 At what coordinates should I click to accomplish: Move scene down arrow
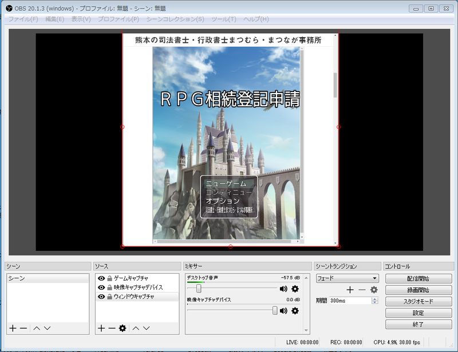coord(48,328)
